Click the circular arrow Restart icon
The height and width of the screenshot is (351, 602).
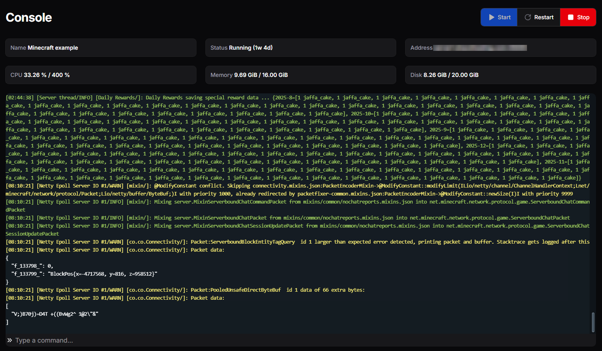(528, 17)
